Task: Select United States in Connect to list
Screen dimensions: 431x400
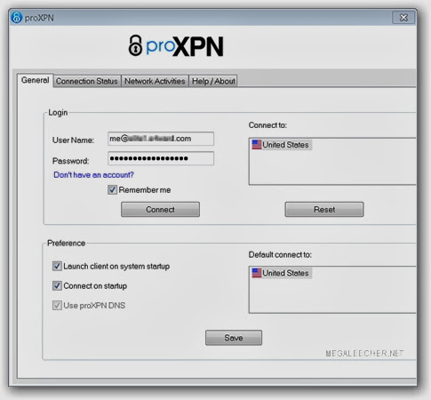Action: pos(282,145)
